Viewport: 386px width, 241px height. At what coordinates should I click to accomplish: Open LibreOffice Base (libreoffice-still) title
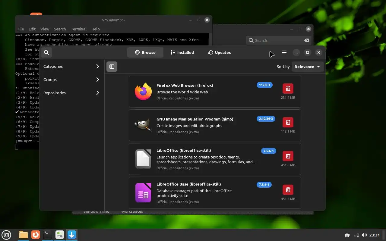(x=188, y=184)
